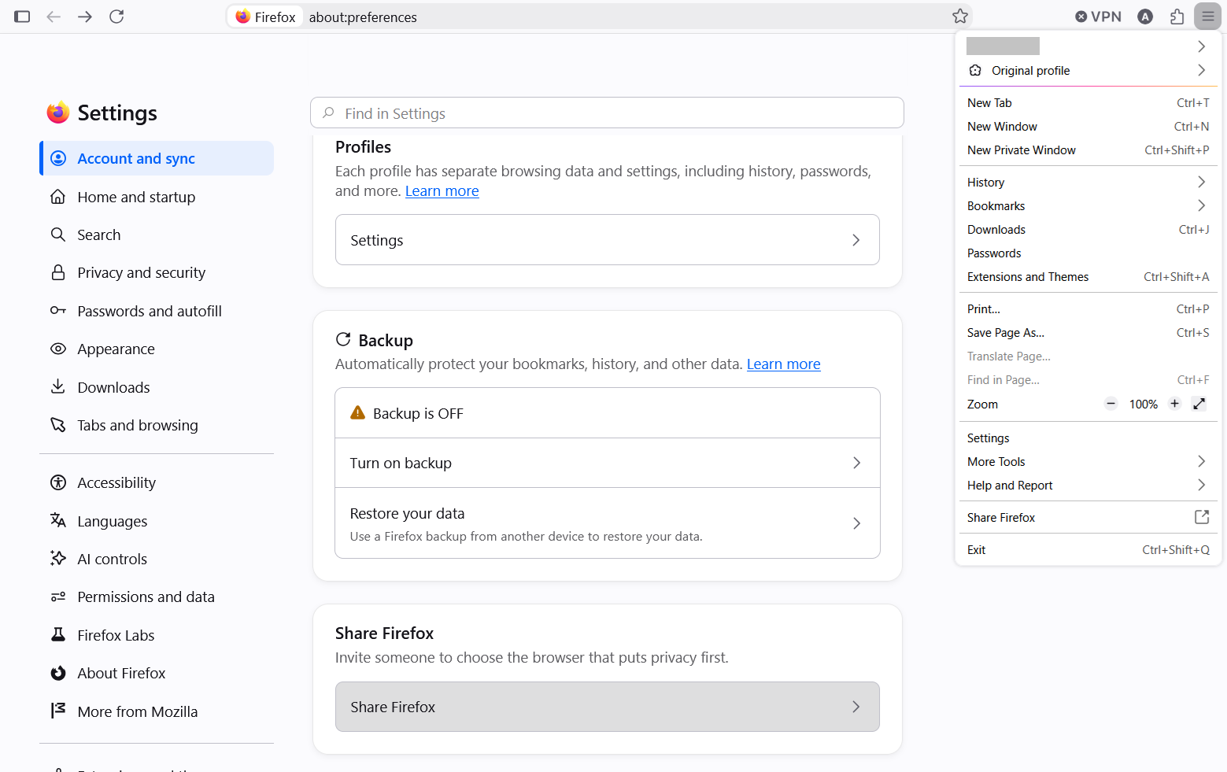Click the AI controls sparkle icon
Image resolution: width=1227 pixels, height=772 pixels.
pos(58,558)
